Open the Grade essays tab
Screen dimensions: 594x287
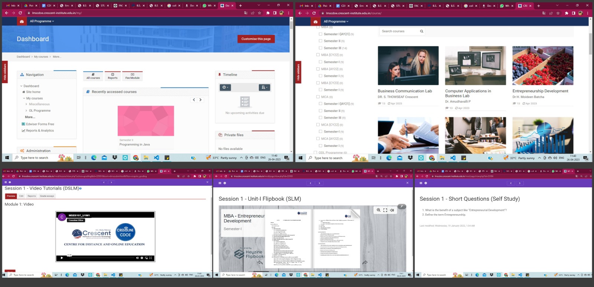click(x=47, y=196)
